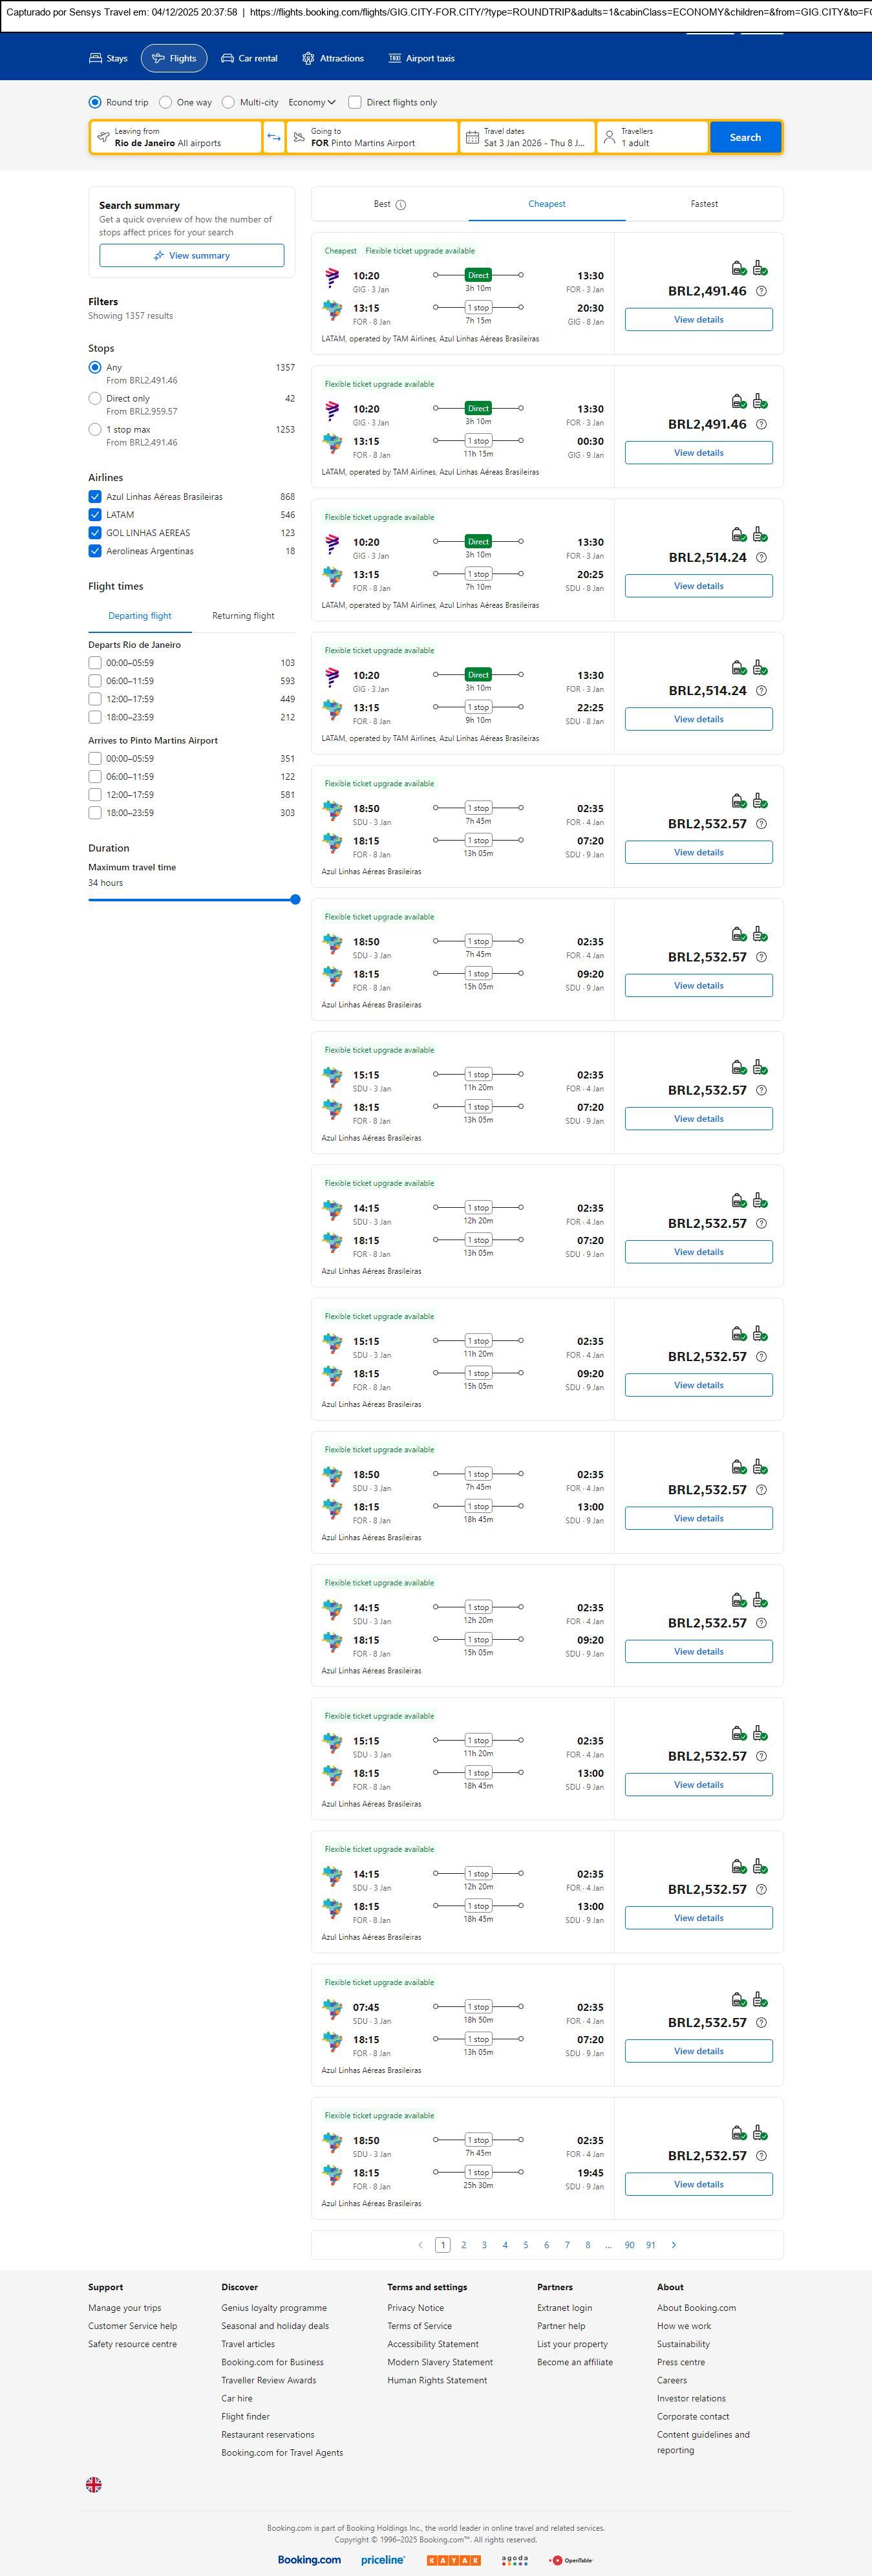Image resolution: width=872 pixels, height=2576 pixels.
Task: Switch to the Fastest results tab
Action: pyautogui.click(x=704, y=204)
